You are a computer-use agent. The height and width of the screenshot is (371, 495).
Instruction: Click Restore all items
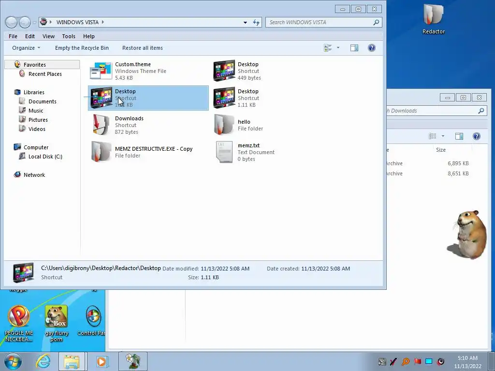pyautogui.click(x=143, y=48)
